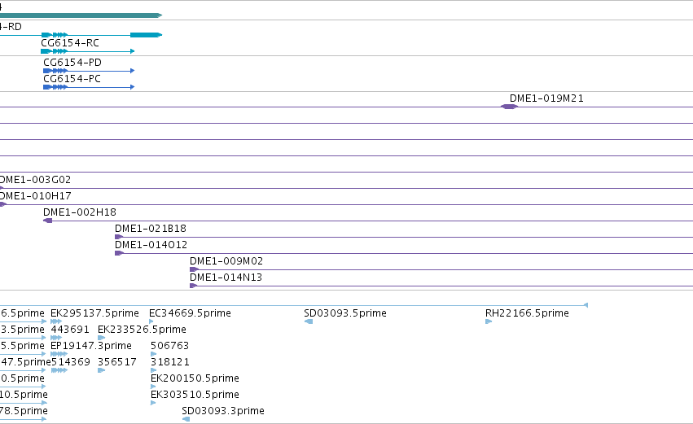Click the 443691 EST label
This screenshot has height=424, width=693.
tap(70, 330)
